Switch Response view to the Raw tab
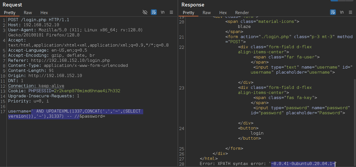The height and width of the screenshot is (167, 356). coord(207,13)
